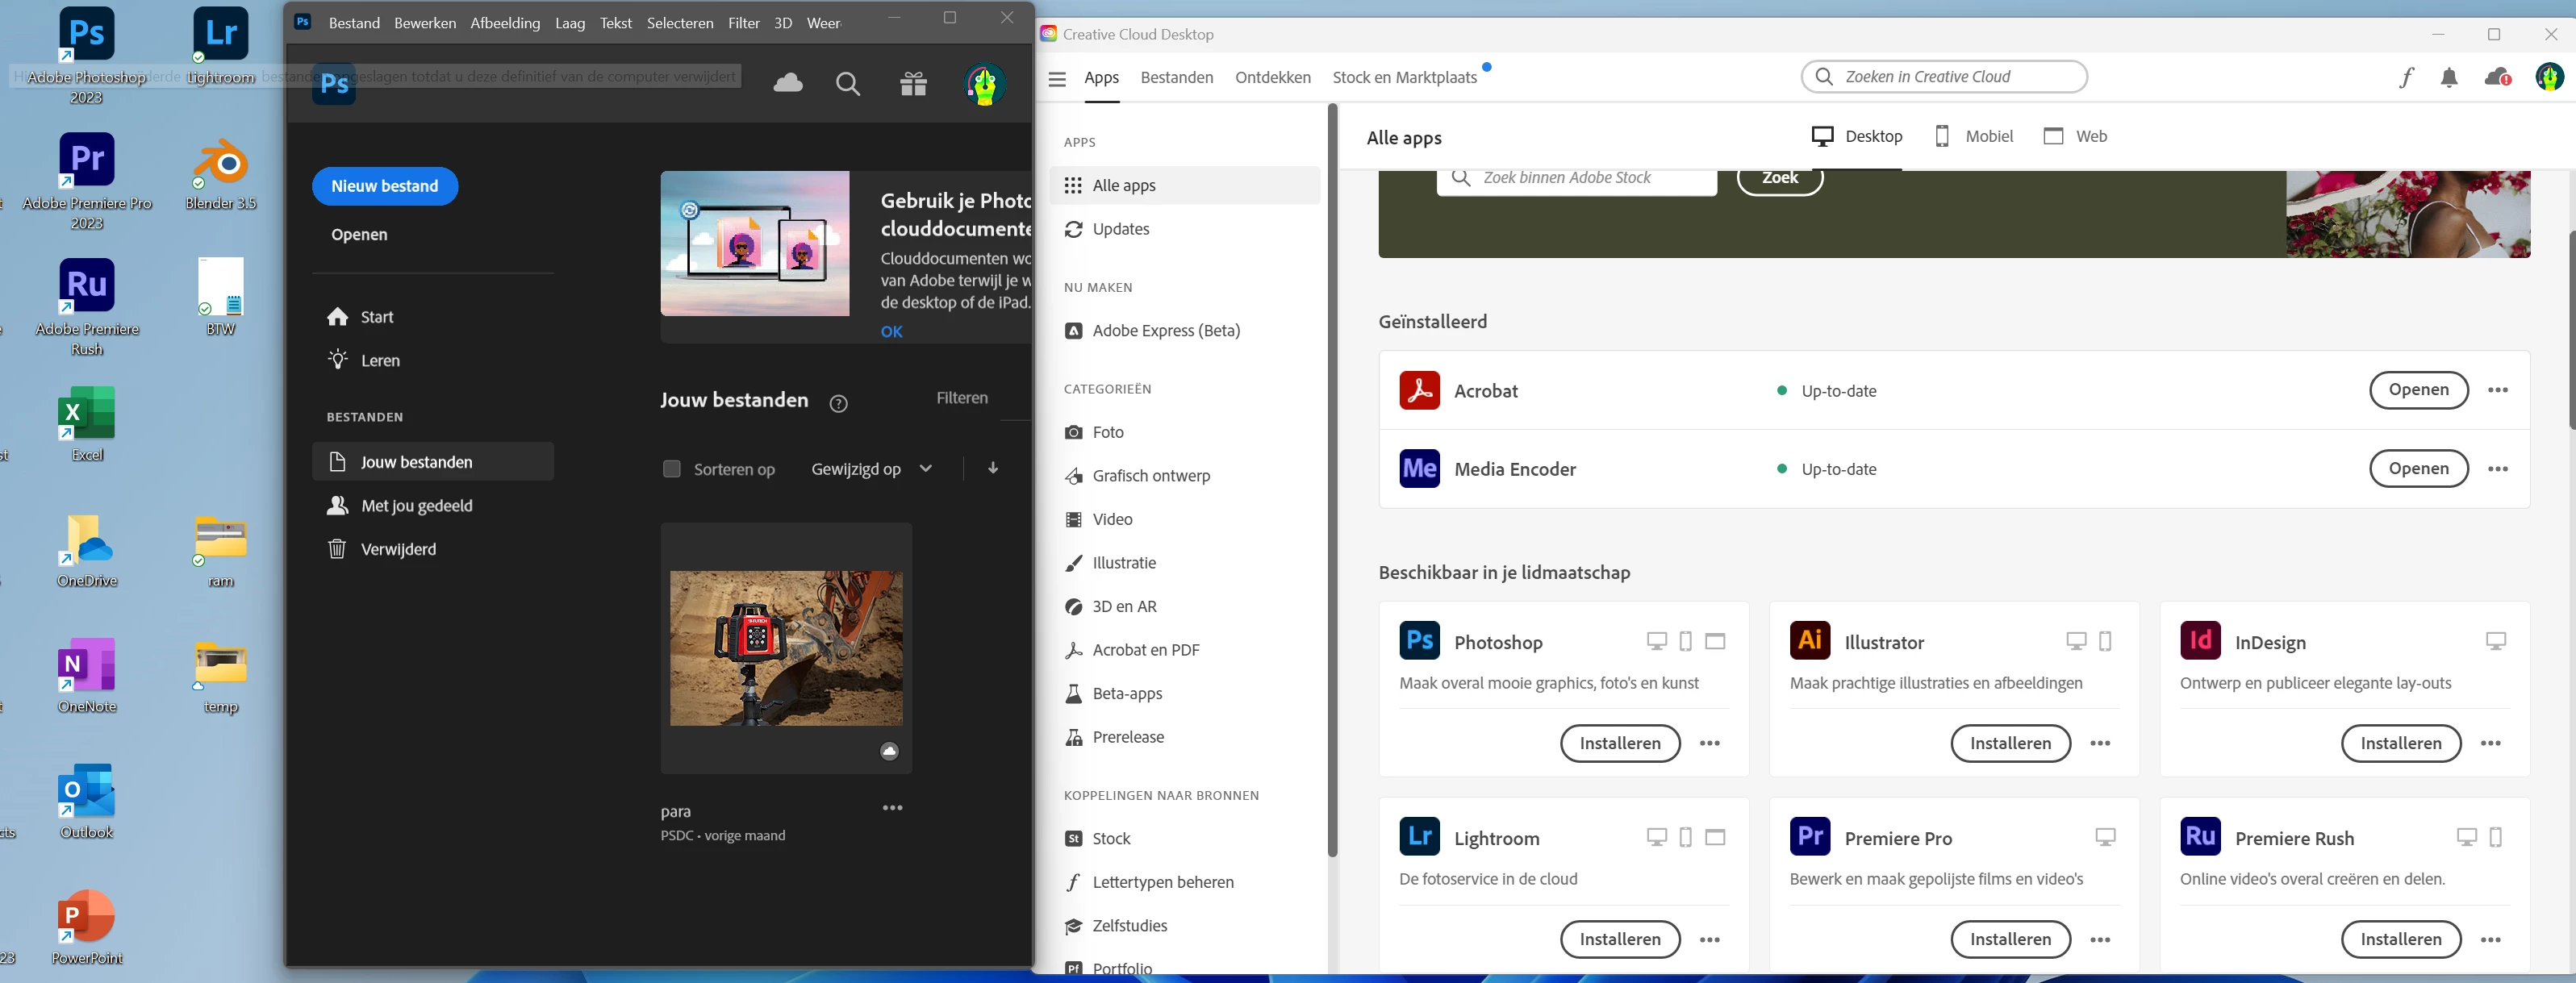
Task: Click the Creative Cloud sidebar scrollbar
Action: [x=1332, y=480]
